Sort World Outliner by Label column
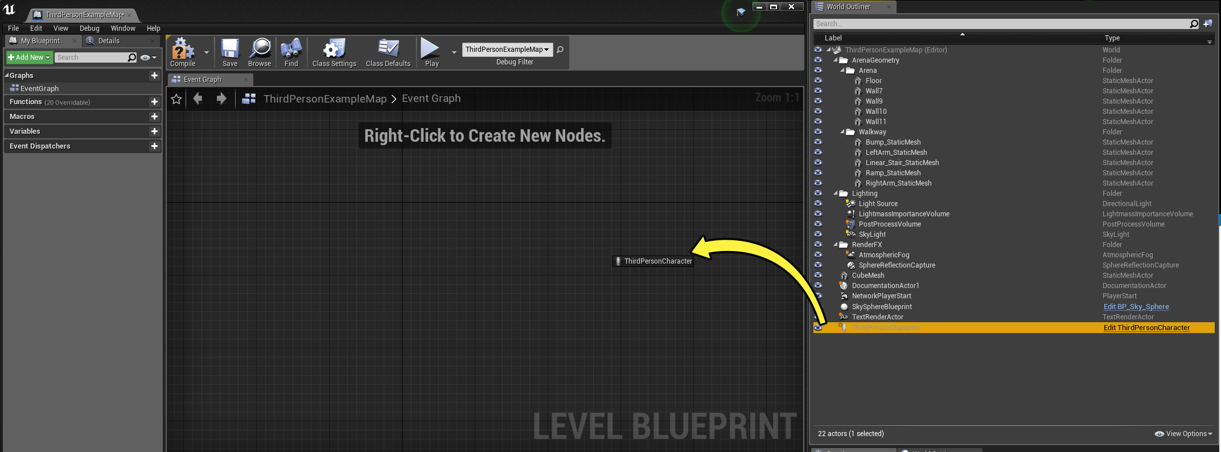Screen dimensions: 1221x452 click(x=833, y=38)
